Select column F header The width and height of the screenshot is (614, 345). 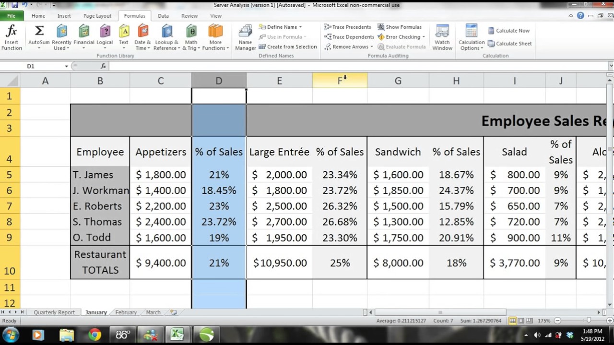tap(340, 81)
